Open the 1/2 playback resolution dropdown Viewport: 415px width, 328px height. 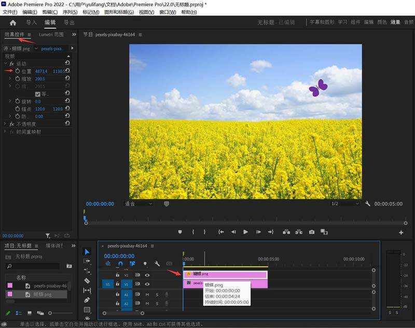pos(344,204)
